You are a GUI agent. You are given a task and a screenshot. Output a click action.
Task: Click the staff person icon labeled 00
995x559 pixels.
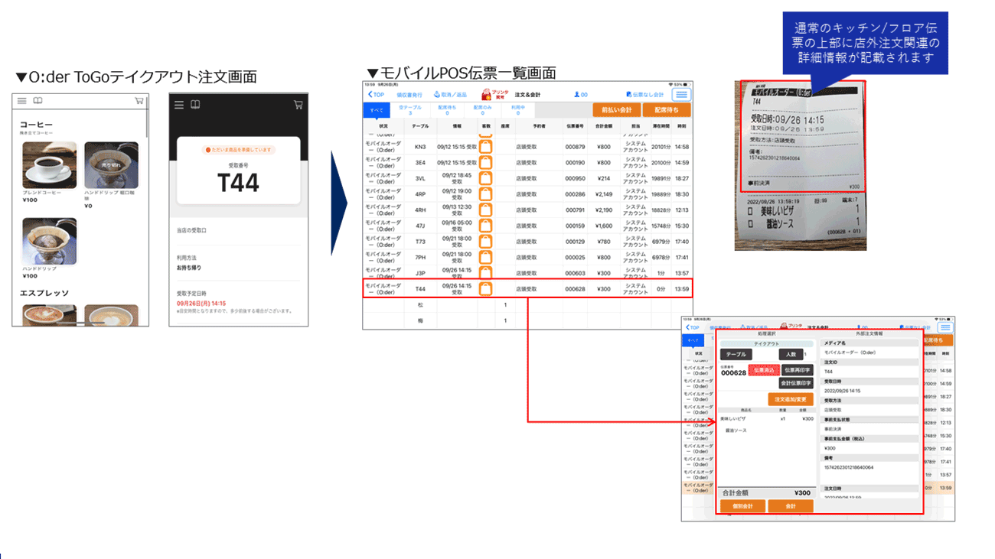581,95
